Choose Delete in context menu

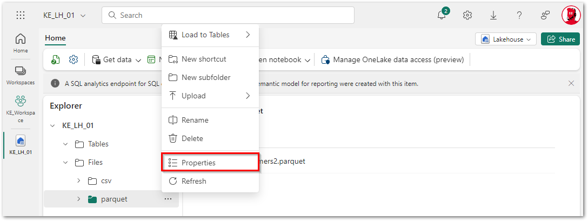[210, 139]
